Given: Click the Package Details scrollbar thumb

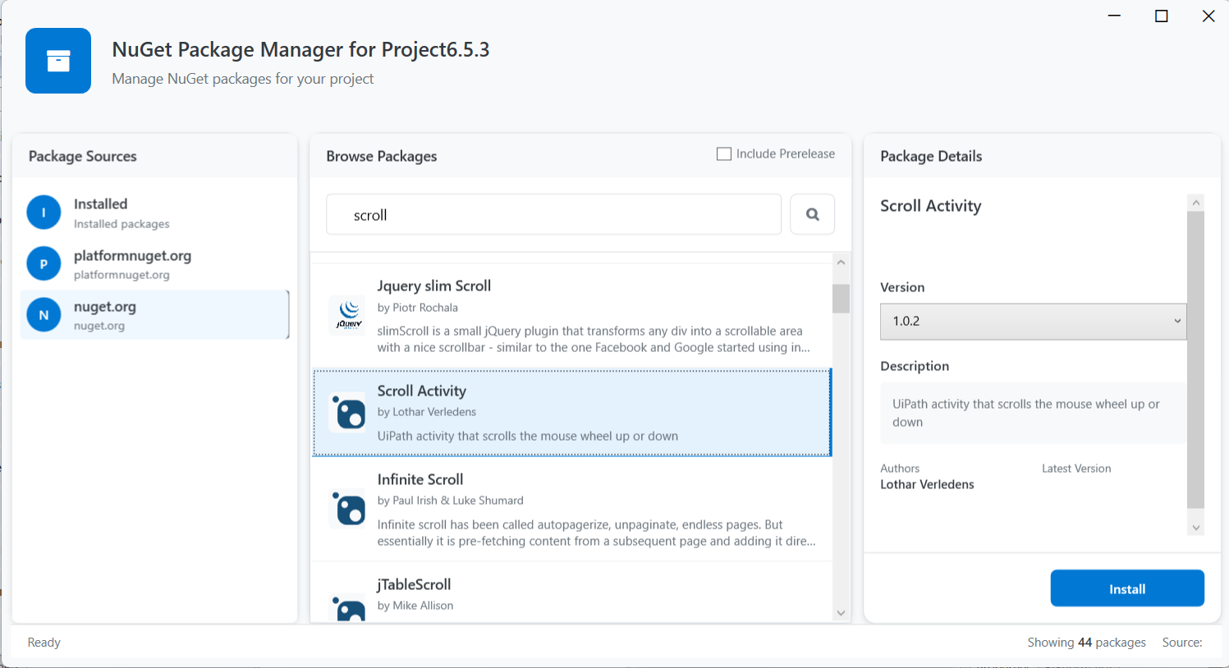Looking at the screenshot, I should pos(1195,360).
